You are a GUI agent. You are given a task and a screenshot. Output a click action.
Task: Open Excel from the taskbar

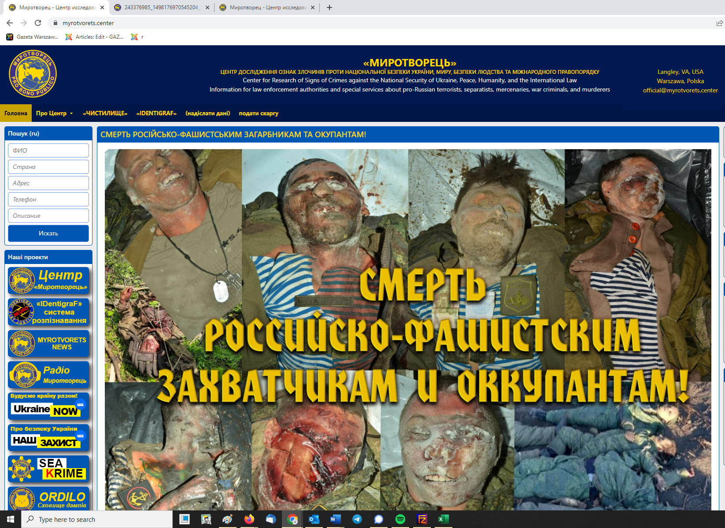click(443, 519)
